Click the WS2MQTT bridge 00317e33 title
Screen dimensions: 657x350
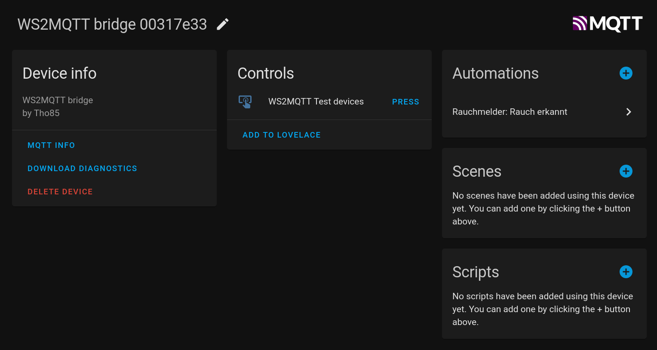[x=112, y=25]
